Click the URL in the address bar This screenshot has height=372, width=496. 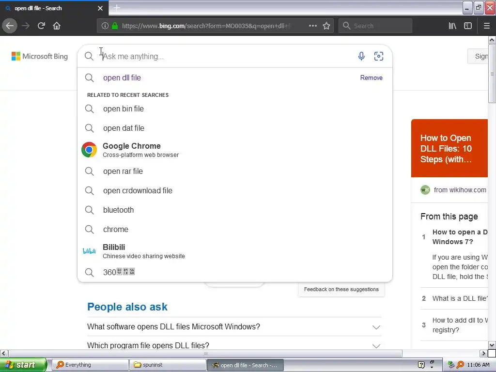pos(205,26)
